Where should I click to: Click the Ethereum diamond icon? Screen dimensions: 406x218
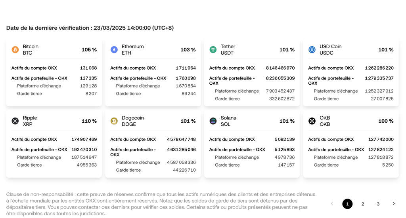tap(114, 50)
